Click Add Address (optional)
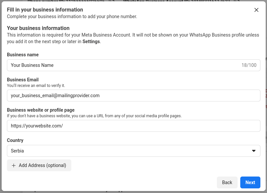The width and height of the screenshot is (267, 193). [x=39, y=165]
